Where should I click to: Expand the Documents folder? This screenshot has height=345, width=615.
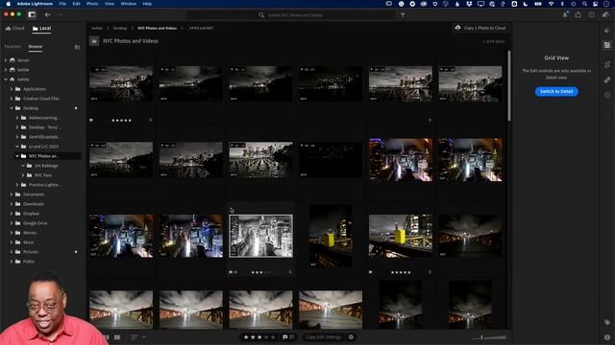[12, 195]
